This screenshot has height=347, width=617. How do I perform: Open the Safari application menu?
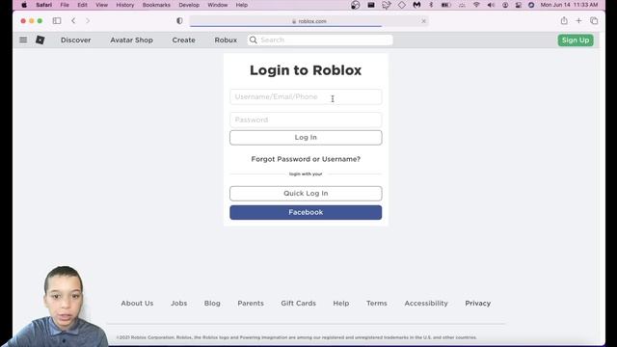(43, 5)
